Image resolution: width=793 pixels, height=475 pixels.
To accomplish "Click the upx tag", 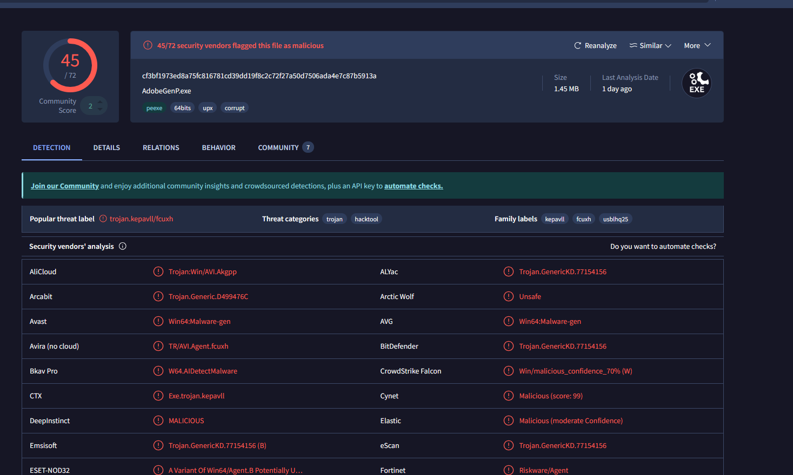I will [208, 108].
